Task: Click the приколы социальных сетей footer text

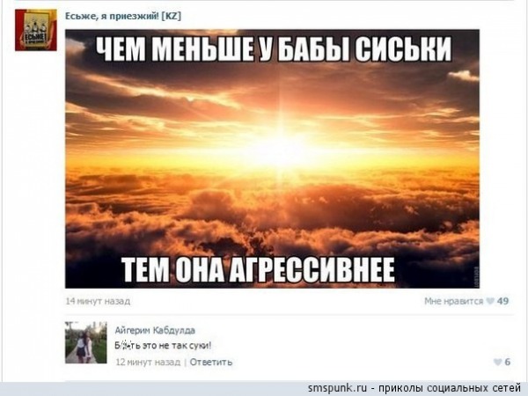Action: (x=450, y=388)
